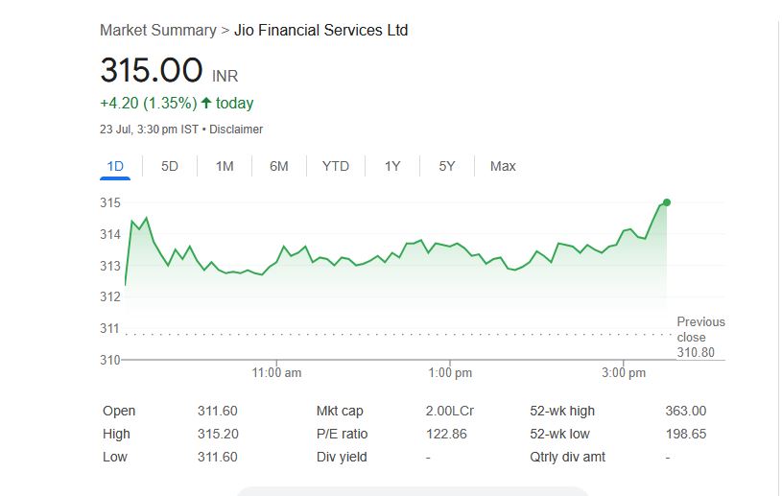This screenshot has width=782, height=496.
Task: Click the Mkt cap value 2.00LCr
Action: (450, 411)
